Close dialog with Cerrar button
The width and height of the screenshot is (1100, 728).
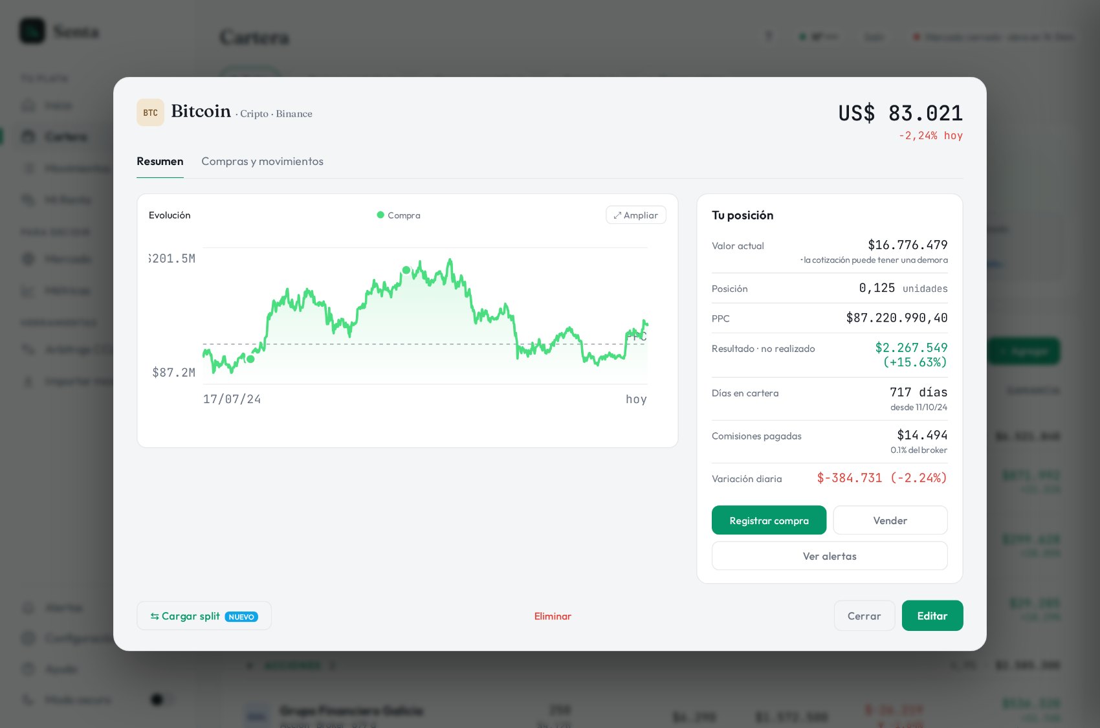point(864,616)
